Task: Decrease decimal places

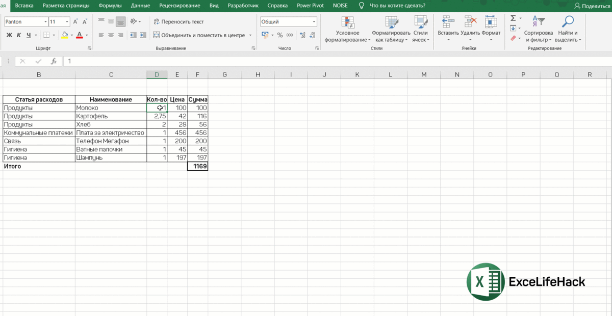Action: tap(313, 35)
